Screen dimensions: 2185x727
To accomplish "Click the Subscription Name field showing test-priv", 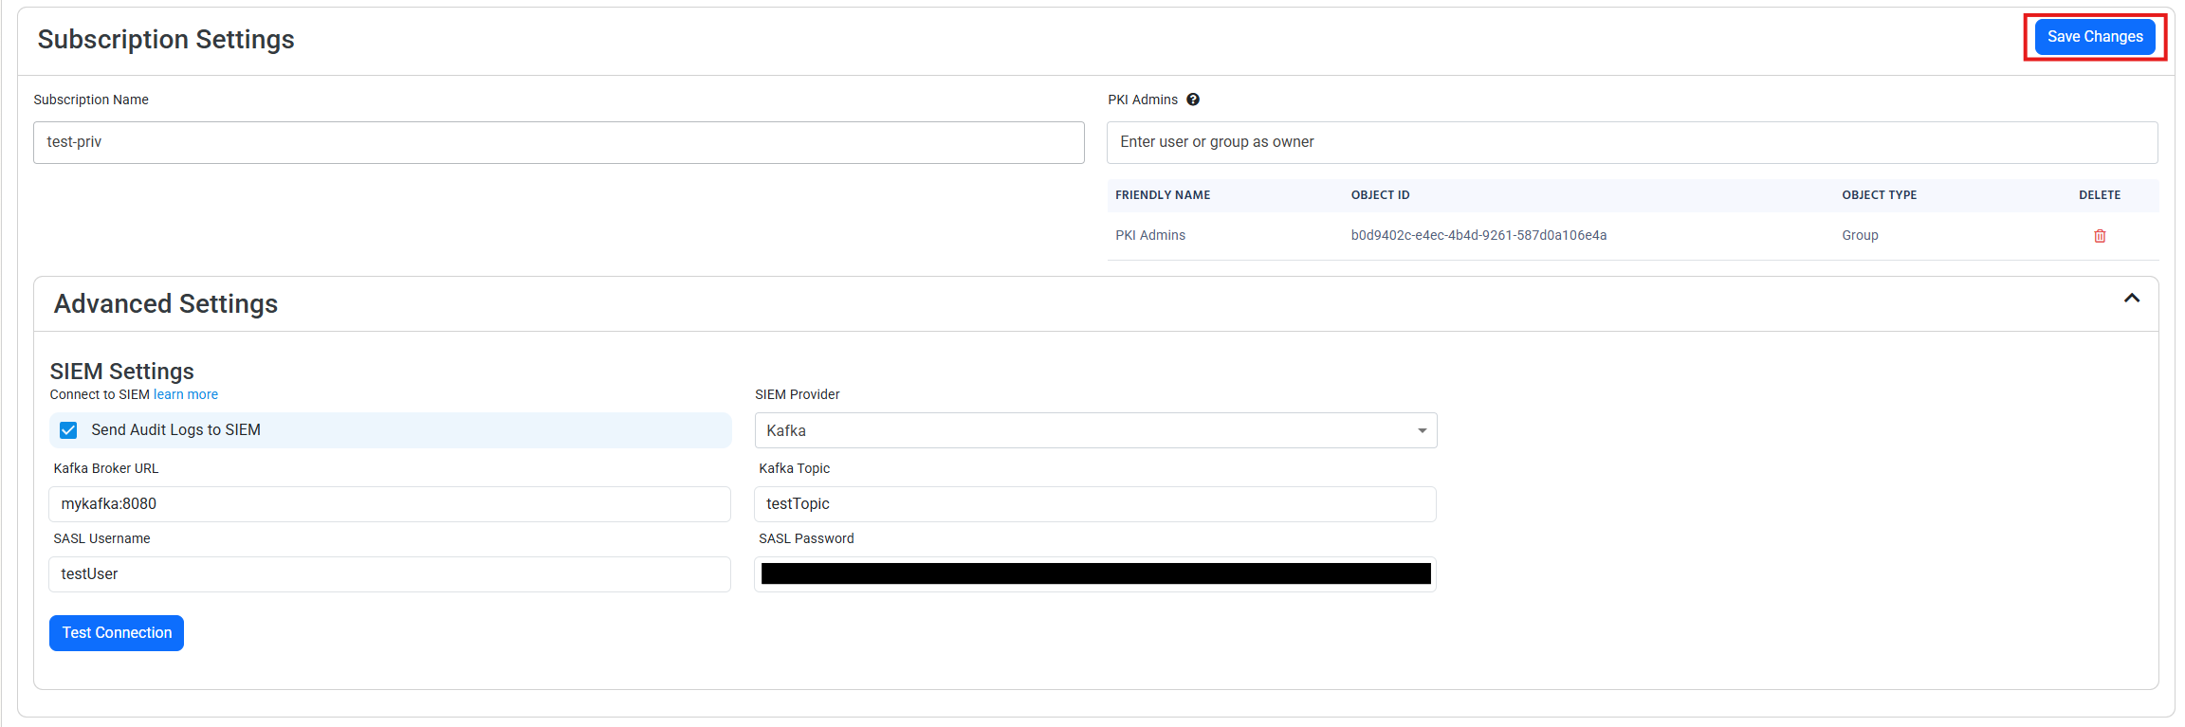I will (x=558, y=142).
